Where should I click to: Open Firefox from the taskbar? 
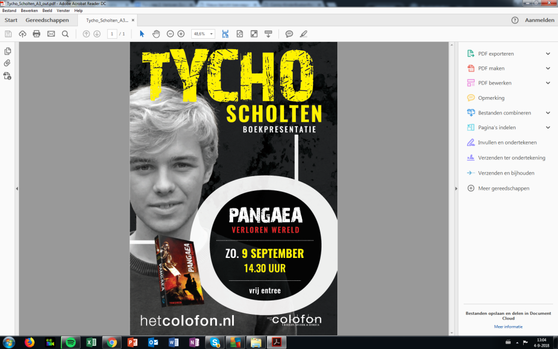[x=29, y=342]
